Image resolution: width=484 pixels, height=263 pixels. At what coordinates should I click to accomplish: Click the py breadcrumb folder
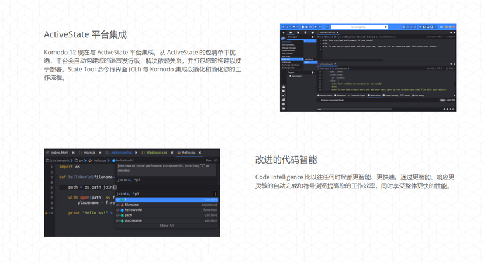79,160
